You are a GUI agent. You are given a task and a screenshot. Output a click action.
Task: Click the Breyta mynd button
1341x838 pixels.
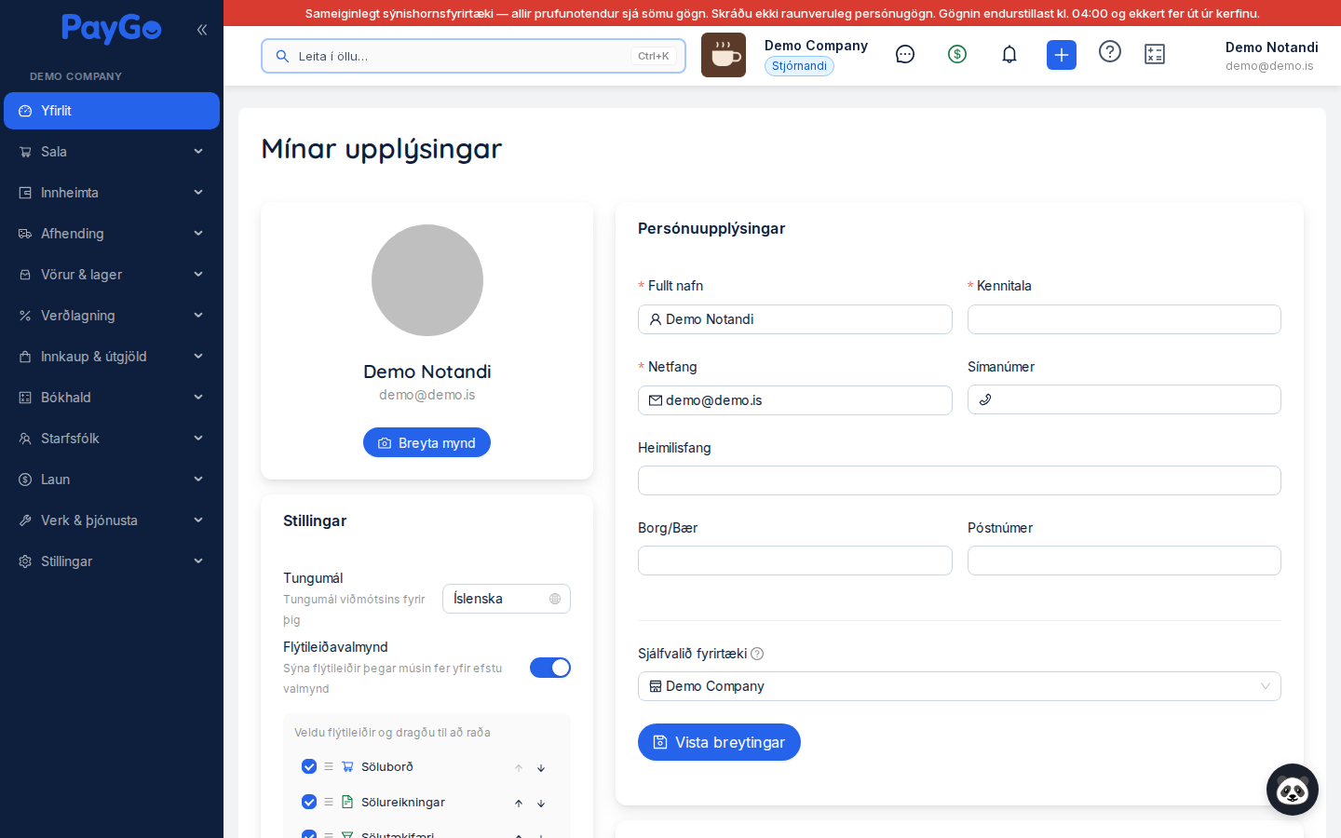tap(427, 443)
